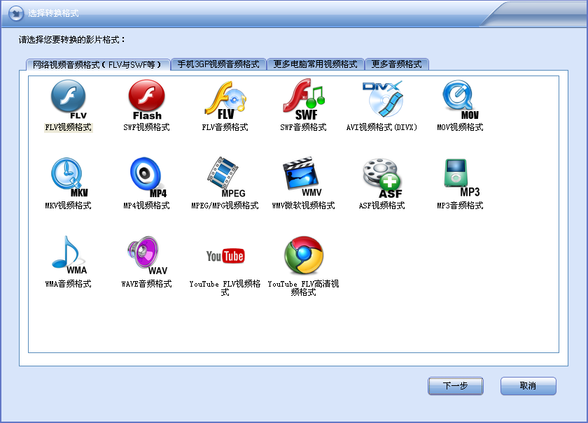588x423 pixels.
Task: Select the WAVE audio format icon
Action: click(x=146, y=256)
